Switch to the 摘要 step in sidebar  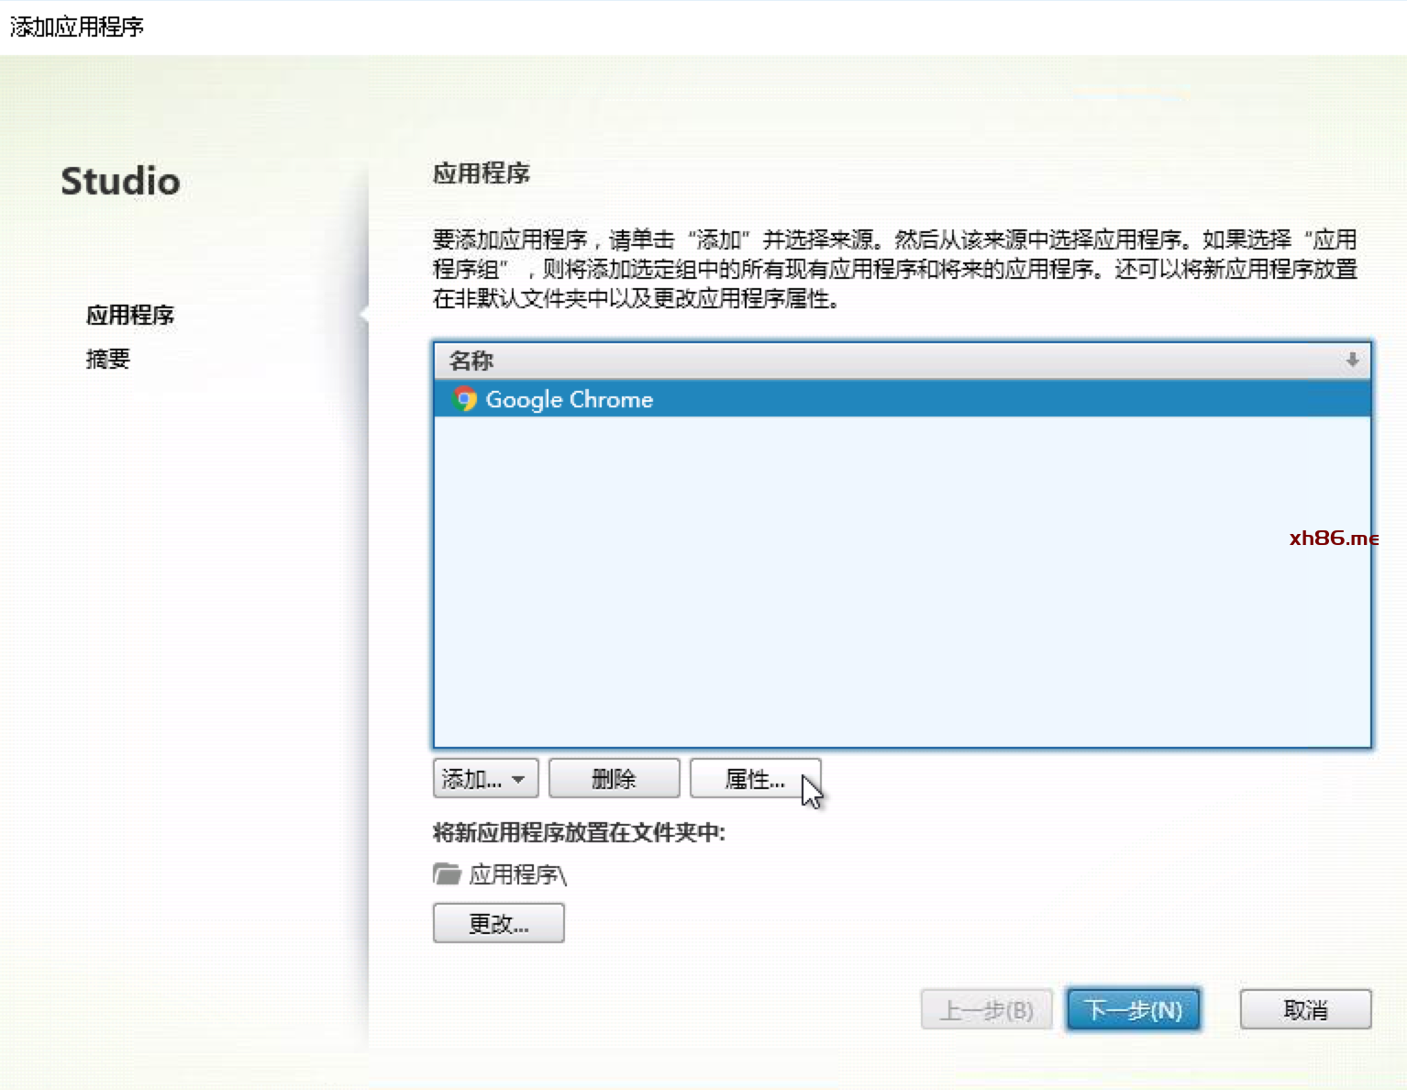pos(108,359)
